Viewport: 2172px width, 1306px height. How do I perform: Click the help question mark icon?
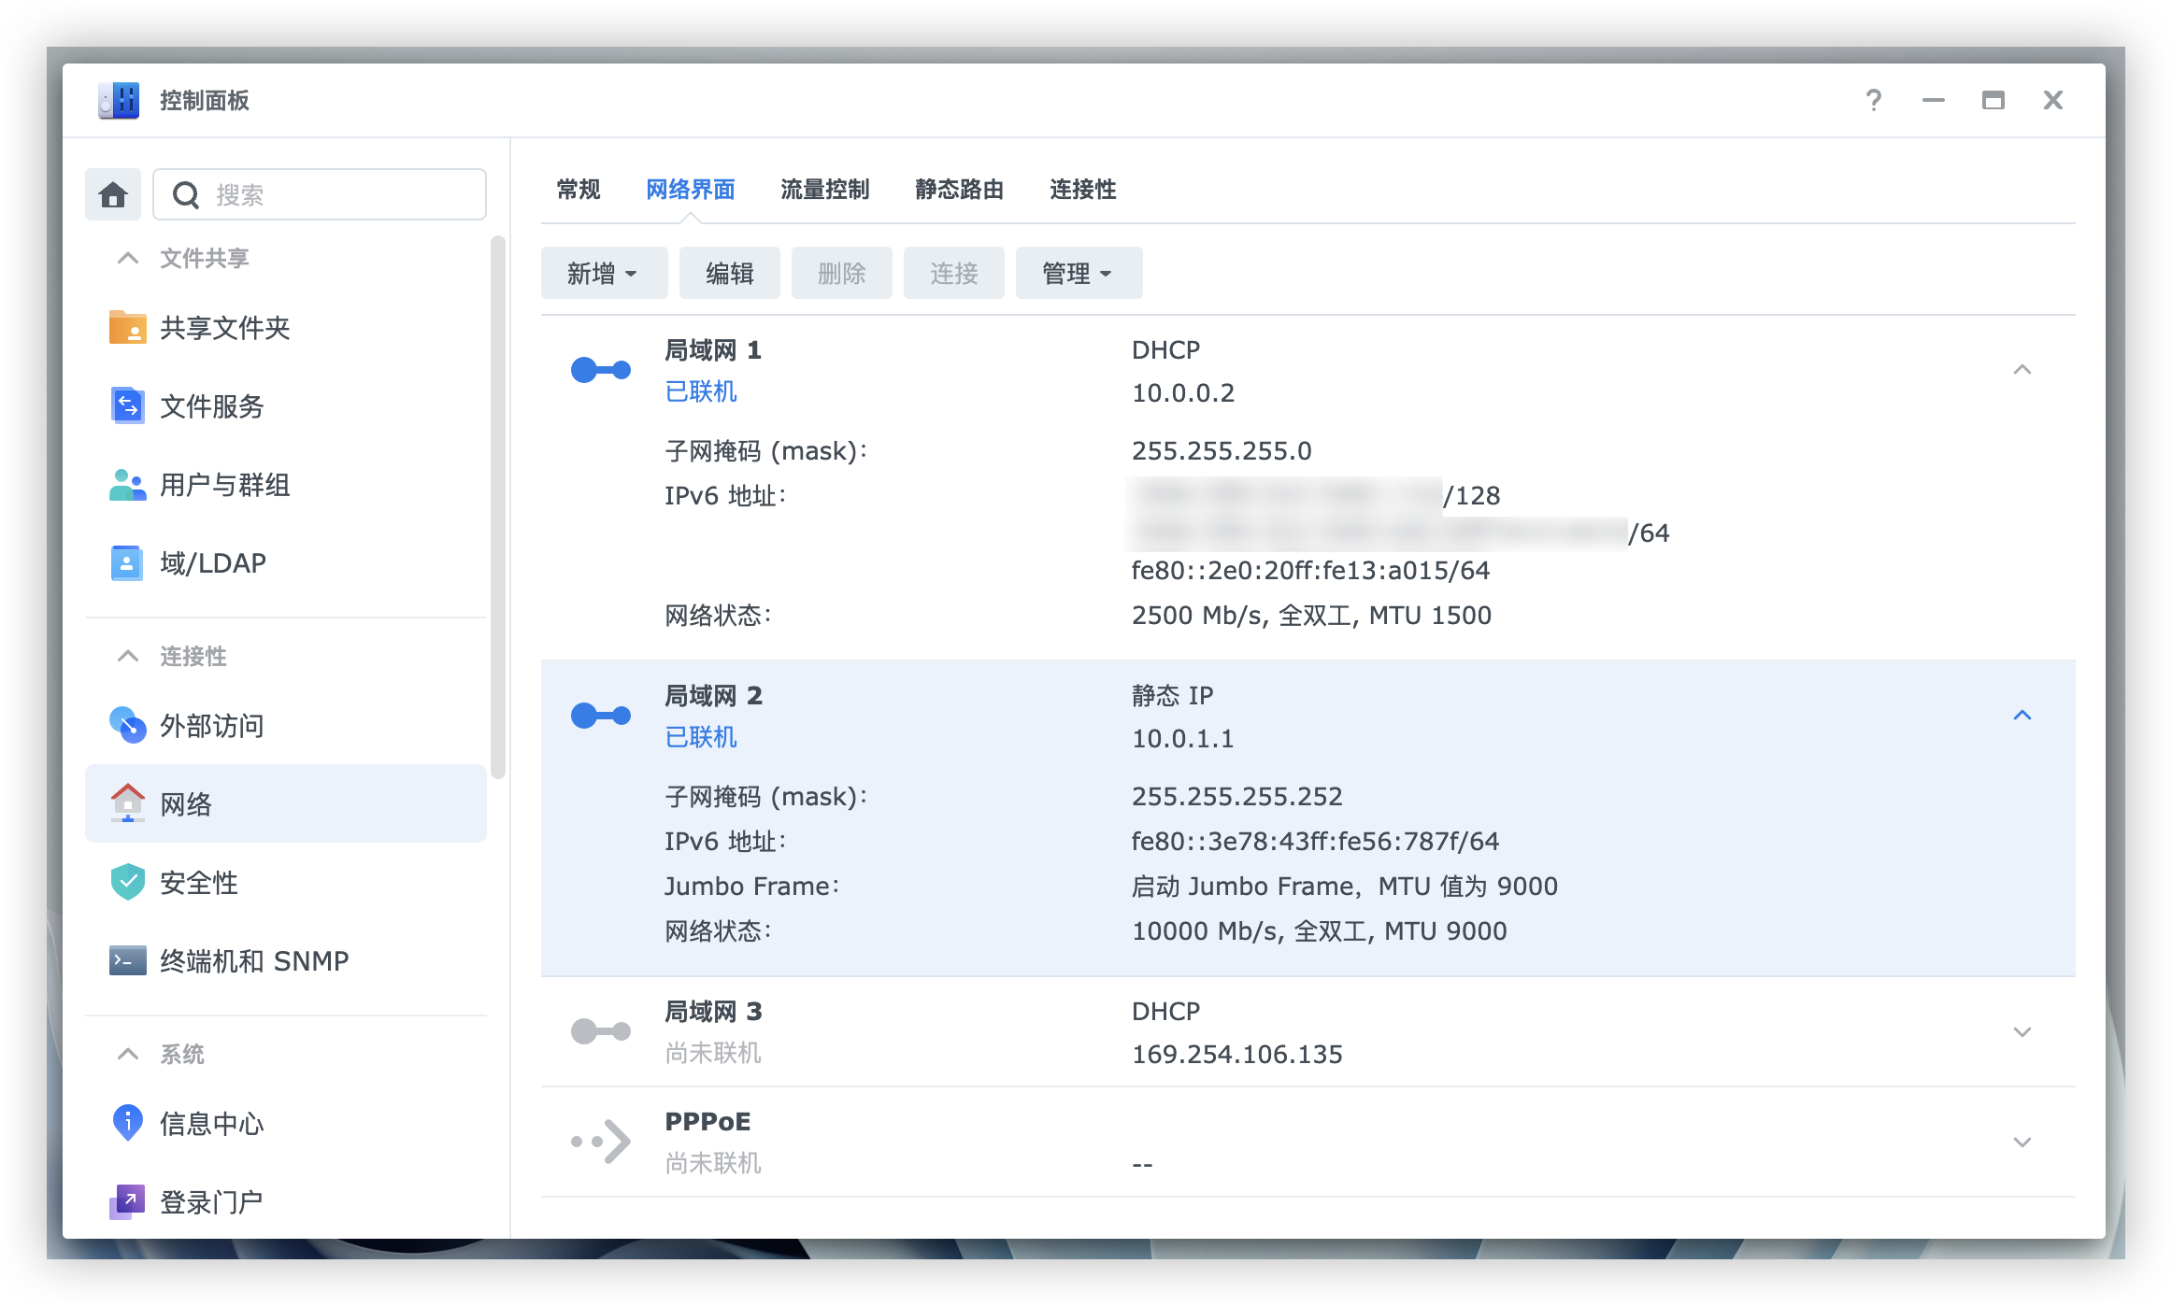pyautogui.click(x=1874, y=100)
